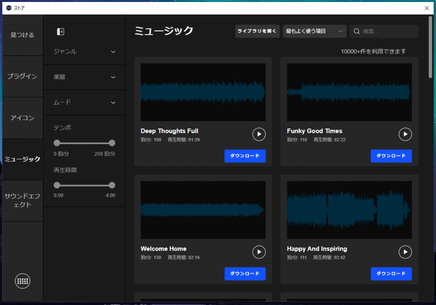Click the ライブラリを開く button
Screen dimensions: 436x305
tap(257, 32)
